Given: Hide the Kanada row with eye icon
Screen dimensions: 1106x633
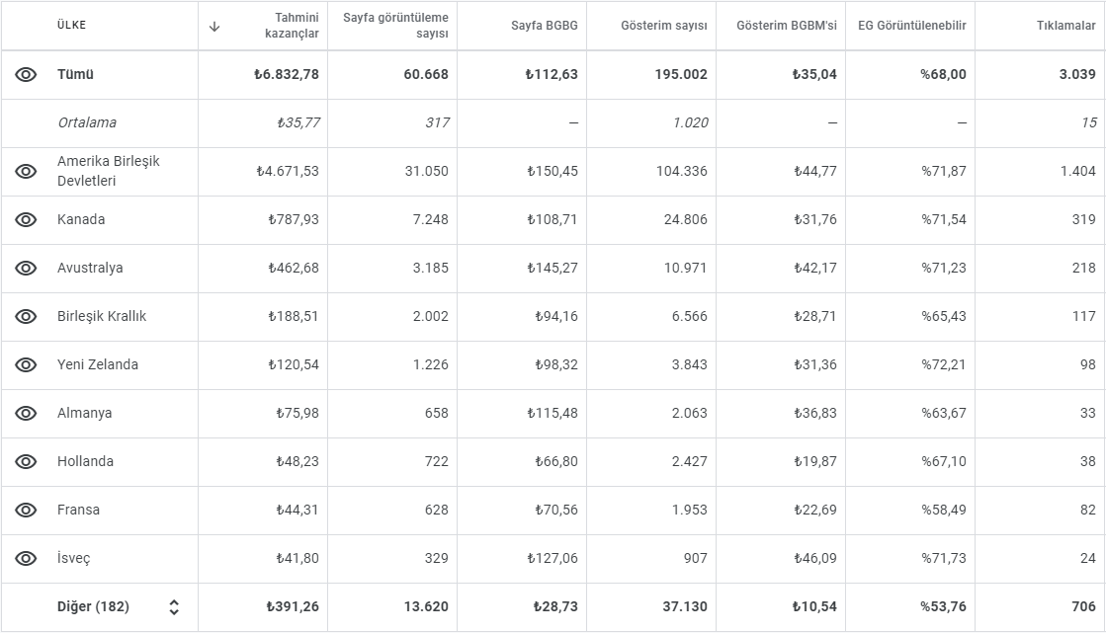Looking at the screenshot, I should click(26, 220).
